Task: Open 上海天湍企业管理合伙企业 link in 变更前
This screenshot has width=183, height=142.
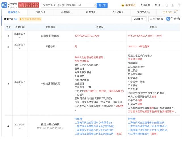Action: tap(94, 126)
